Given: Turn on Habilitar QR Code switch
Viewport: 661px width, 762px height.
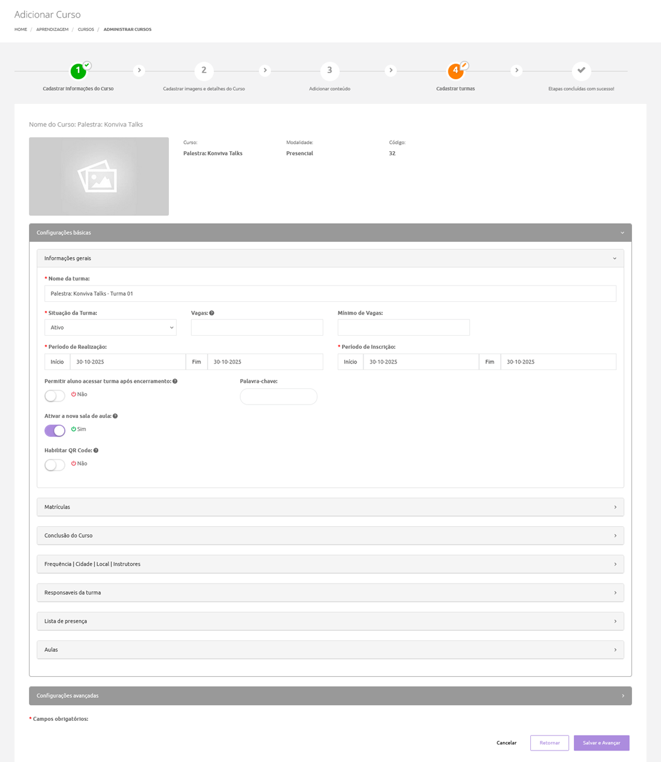Looking at the screenshot, I should (x=54, y=464).
